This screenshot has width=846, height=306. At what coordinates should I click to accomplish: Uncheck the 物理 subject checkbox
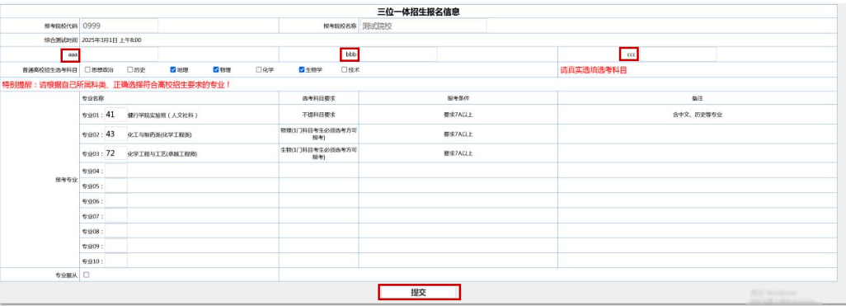click(216, 69)
